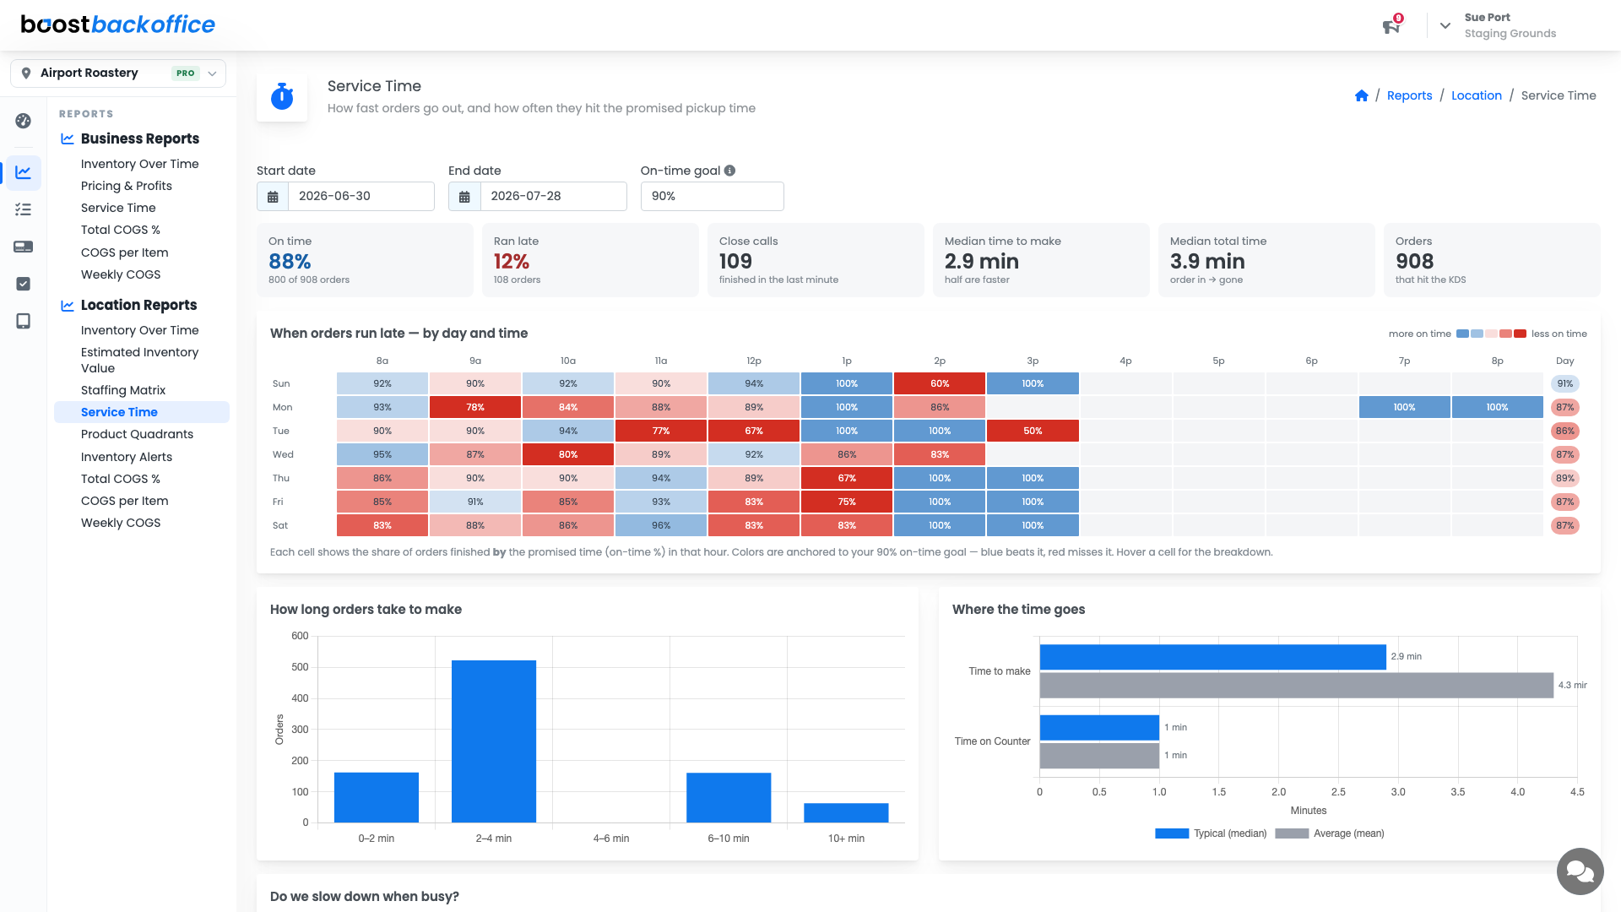
Task: Expand the Sue Port user menu chevron
Action: (1445, 25)
